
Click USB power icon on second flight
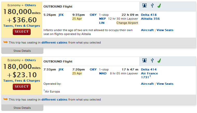coord(152,60)
